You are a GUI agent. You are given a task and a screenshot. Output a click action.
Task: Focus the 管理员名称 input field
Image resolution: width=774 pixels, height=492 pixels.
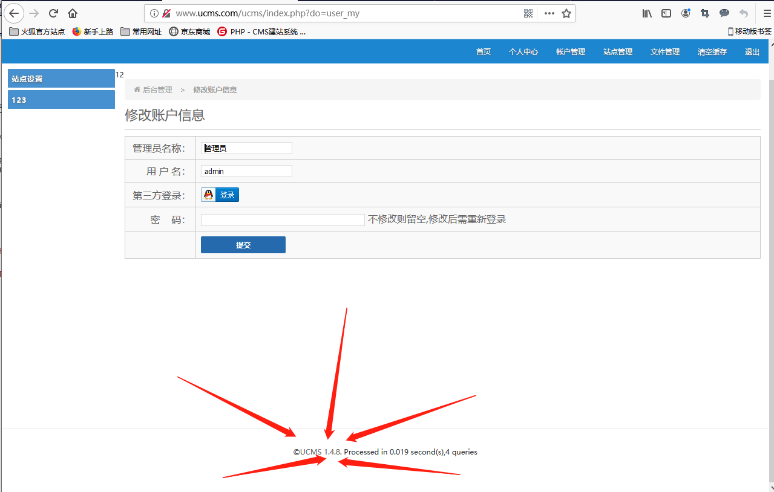(246, 148)
